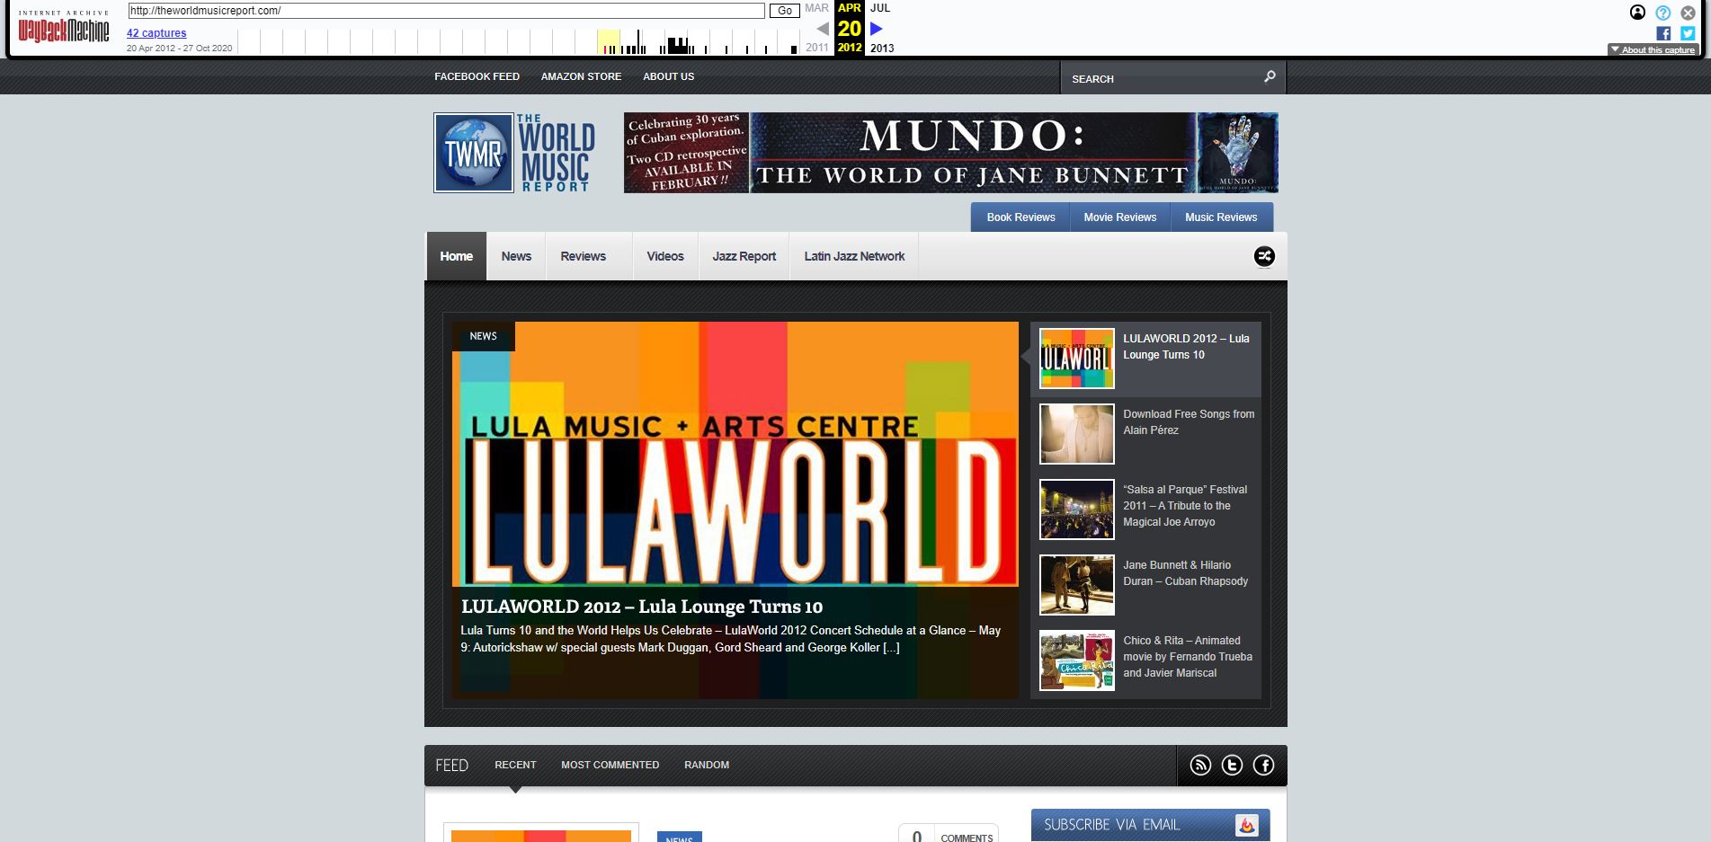Open the 42 captures link
1711x842 pixels.
[x=156, y=33]
